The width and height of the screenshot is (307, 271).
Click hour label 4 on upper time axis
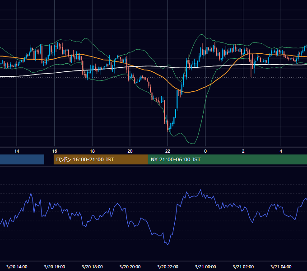[281, 151]
